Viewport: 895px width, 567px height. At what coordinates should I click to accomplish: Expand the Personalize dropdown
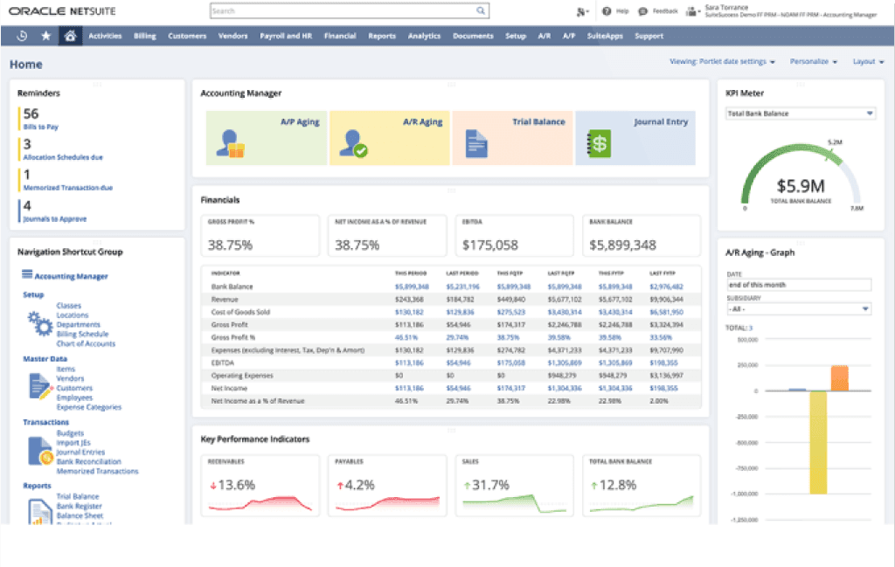pyautogui.click(x=814, y=62)
